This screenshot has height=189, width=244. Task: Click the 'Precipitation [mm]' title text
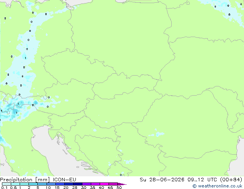point(25,180)
